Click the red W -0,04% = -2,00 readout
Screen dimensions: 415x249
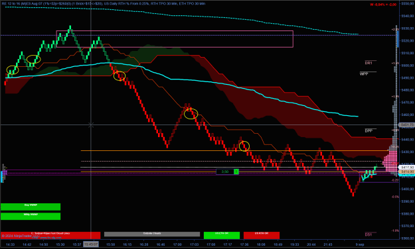[383, 5]
